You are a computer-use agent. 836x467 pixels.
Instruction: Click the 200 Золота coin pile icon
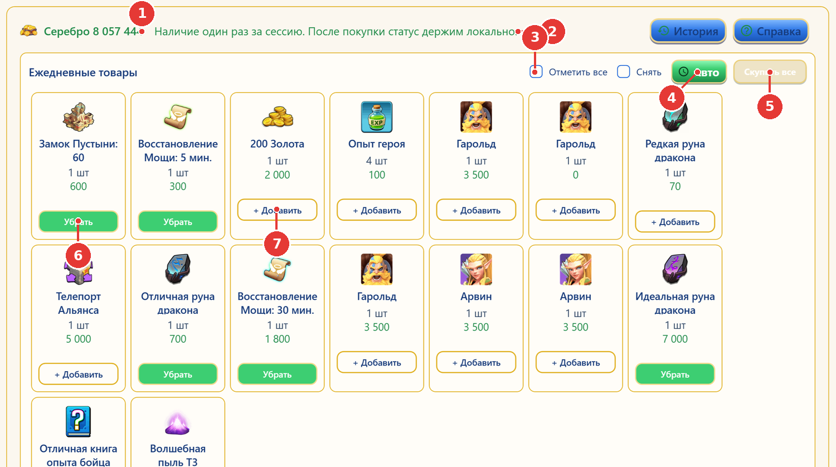(277, 117)
